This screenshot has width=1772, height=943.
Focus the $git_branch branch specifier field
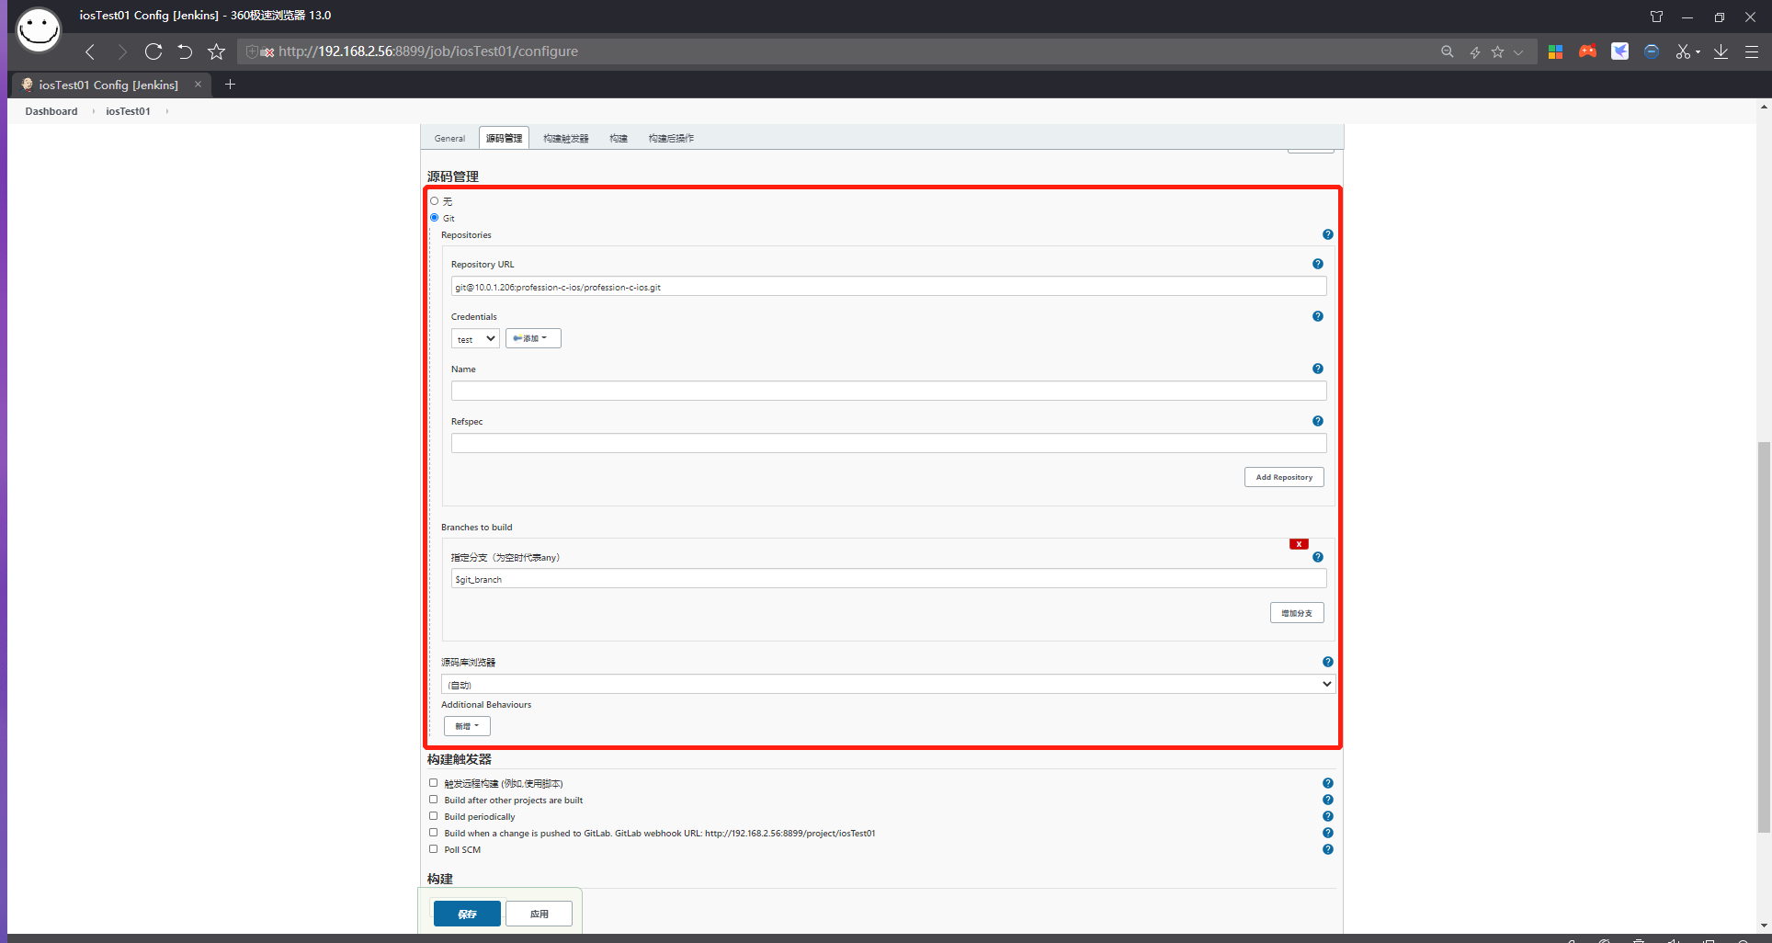point(889,579)
